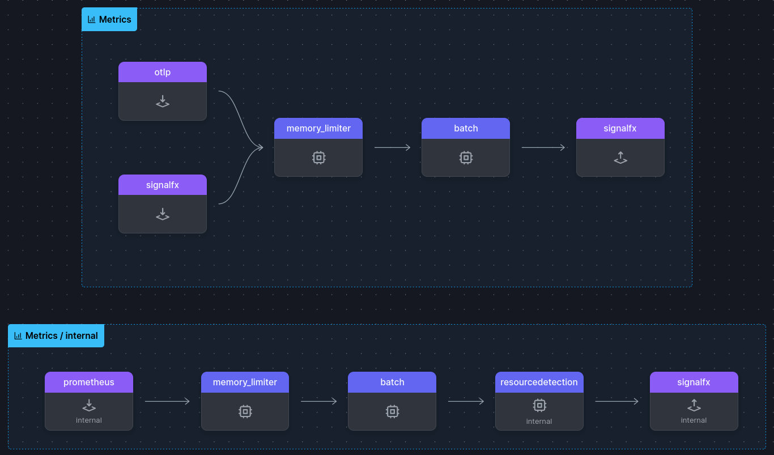Screen dimensions: 774x455
Task: Click the Metrics pipeline label
Action: click(109, 19)
